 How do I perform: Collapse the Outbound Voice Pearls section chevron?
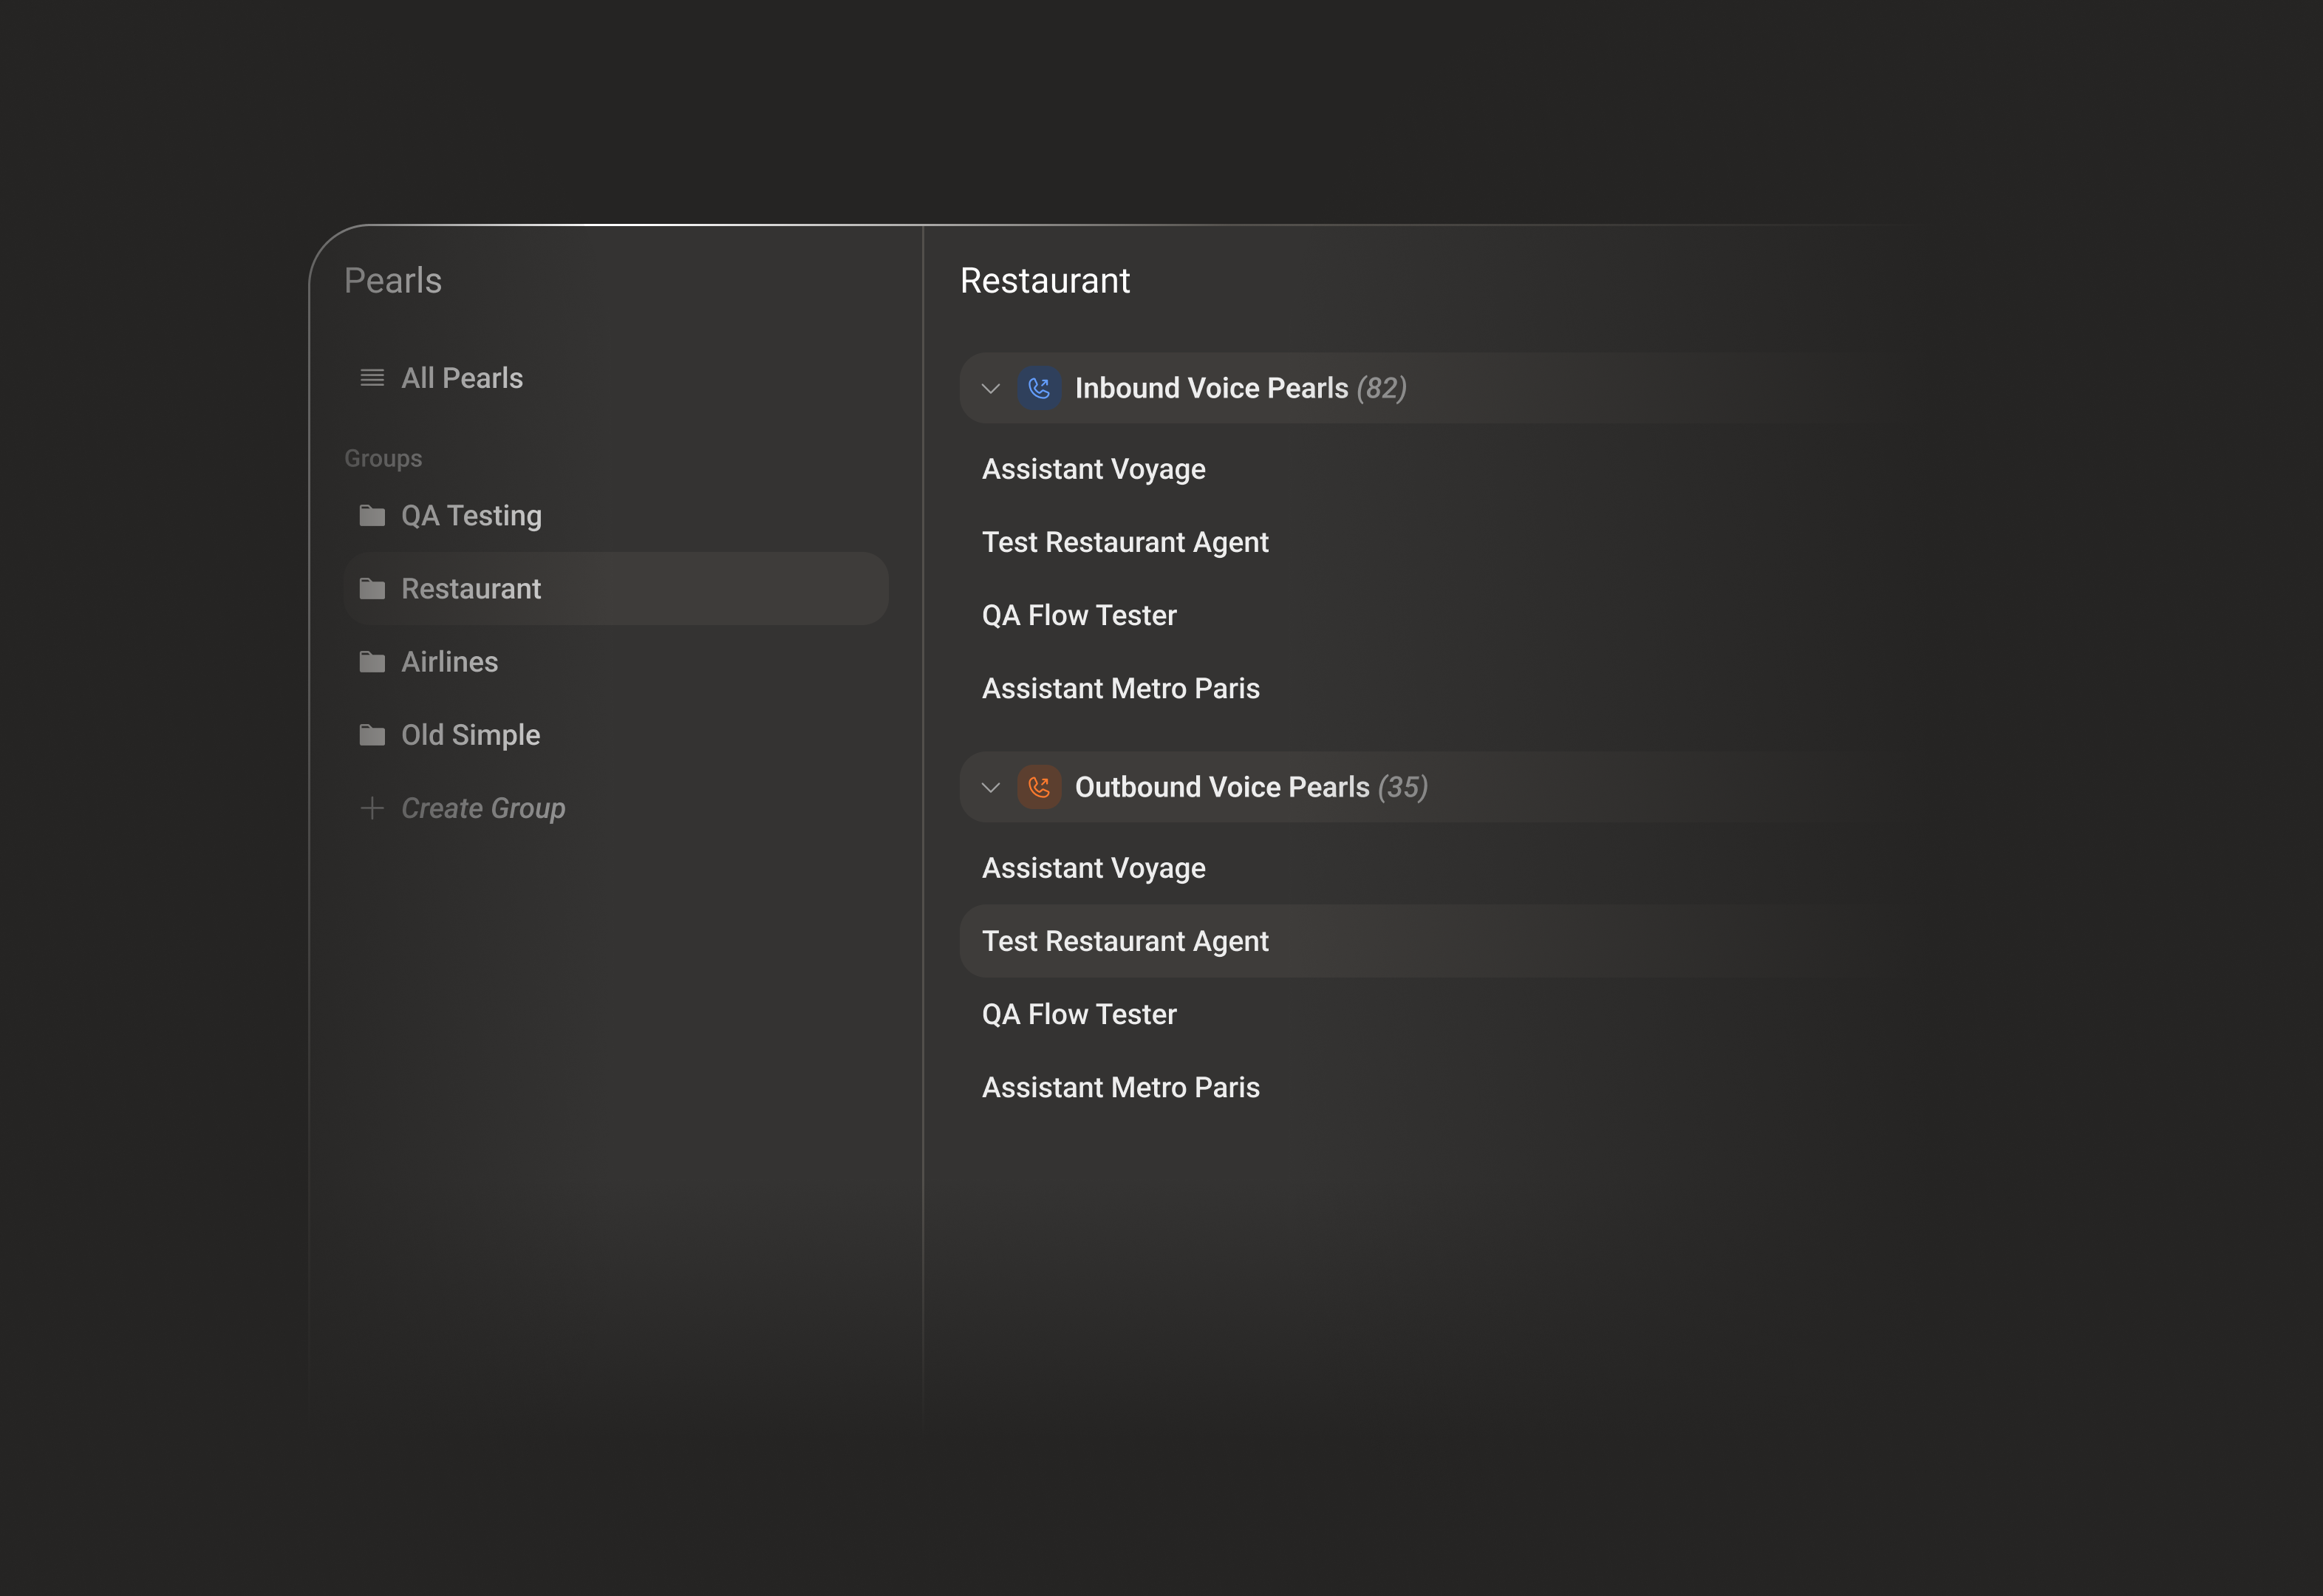(x=990, y=787)
